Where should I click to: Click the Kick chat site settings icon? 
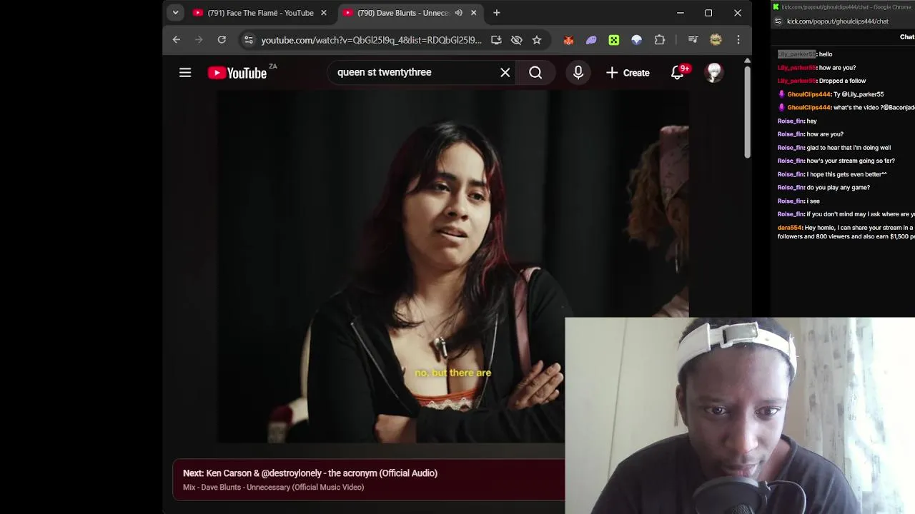[x=778, y=21]
